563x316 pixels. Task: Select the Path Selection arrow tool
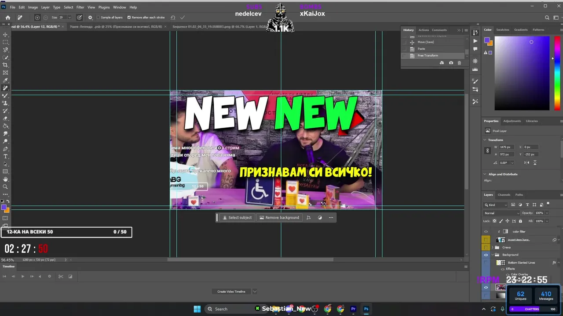pos(5,164)
